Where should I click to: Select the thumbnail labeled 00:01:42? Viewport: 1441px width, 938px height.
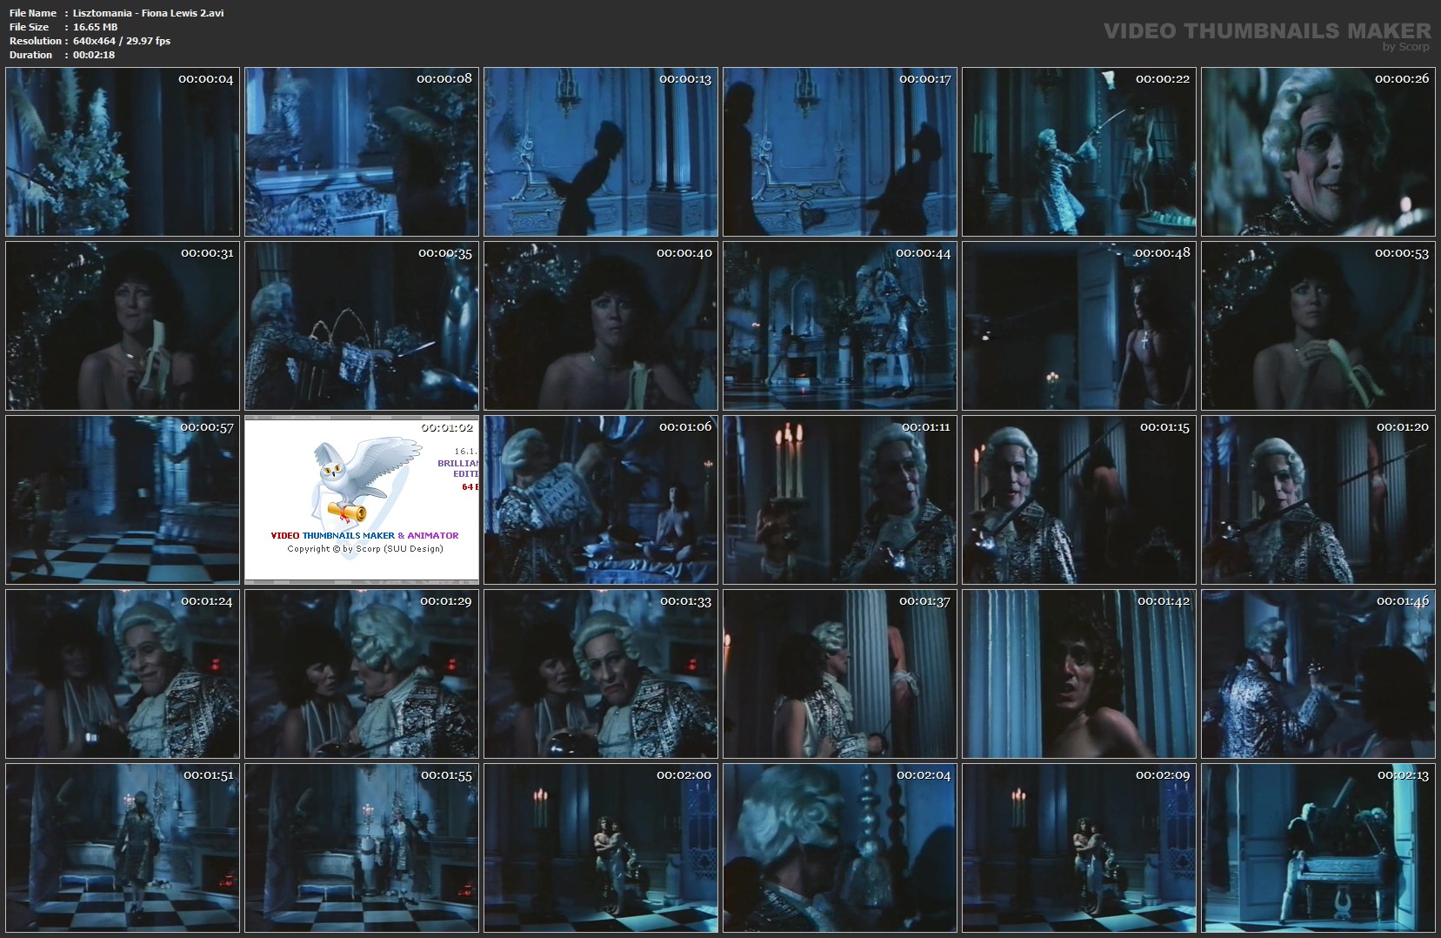pos(1079,674)
